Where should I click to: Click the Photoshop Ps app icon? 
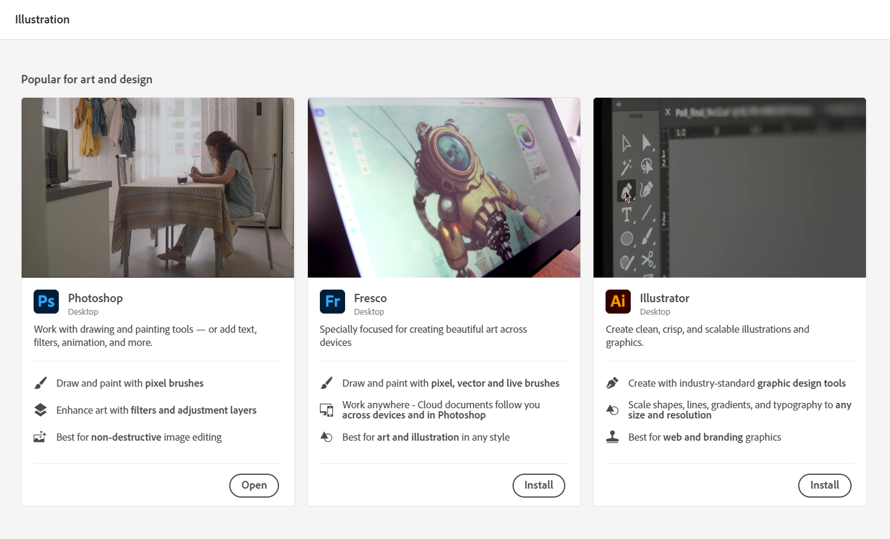(x=46, y=302)
